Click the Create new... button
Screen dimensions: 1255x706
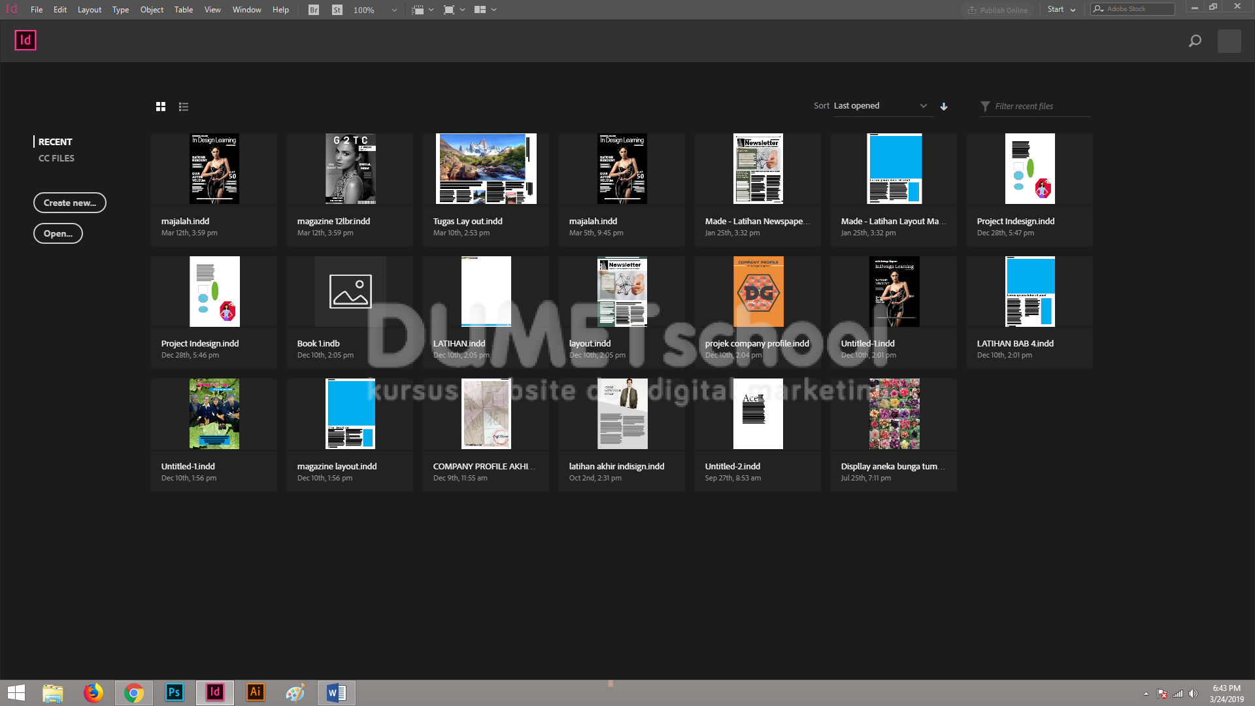70,203
